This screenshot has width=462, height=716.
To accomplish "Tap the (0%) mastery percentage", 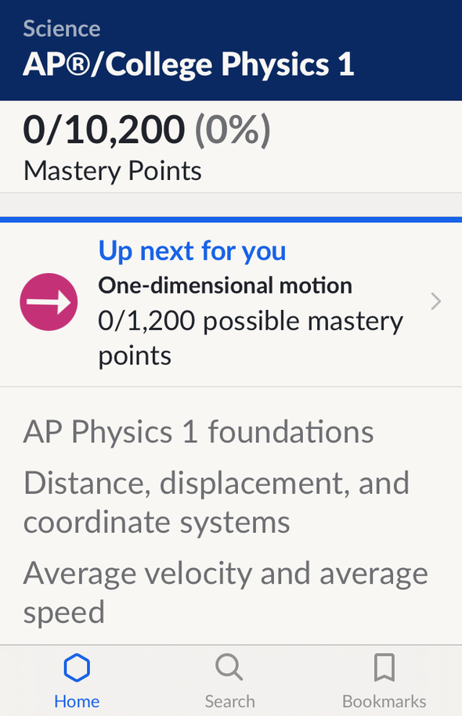I will tap(233, 131).
